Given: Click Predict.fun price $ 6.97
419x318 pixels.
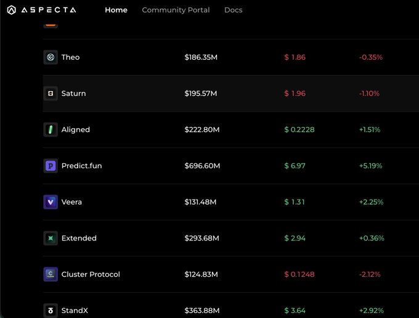Looking at the screenshot, I should tap(295, 166).
